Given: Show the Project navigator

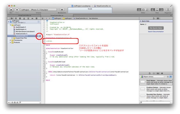Looking at the screenshot, I should (12, 18).
